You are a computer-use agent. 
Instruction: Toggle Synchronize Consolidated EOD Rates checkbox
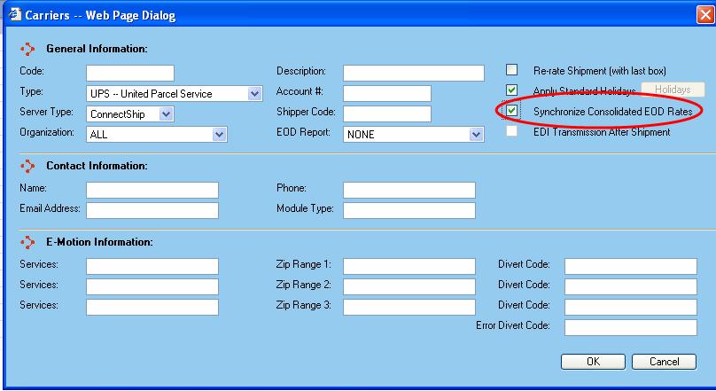511,111
